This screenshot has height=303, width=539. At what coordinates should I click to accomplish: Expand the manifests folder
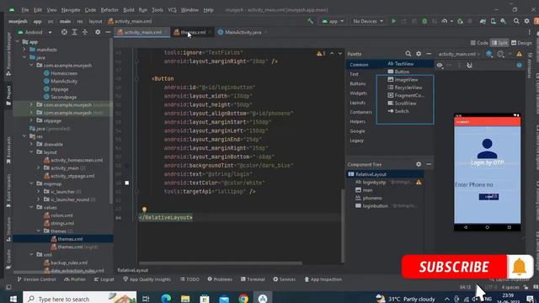click(x=24, y=50)
